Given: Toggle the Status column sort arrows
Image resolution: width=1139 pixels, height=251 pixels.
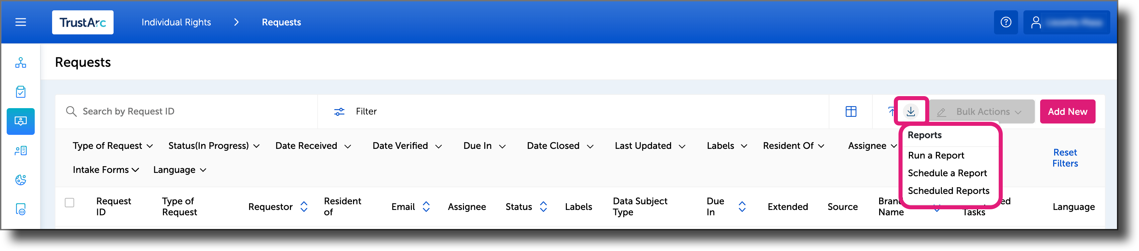Looking at the screenshot, I should (543, 206).
